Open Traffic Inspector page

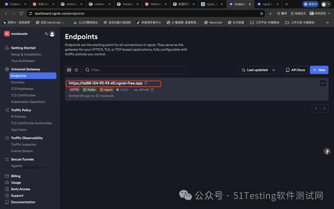point(24,145)
